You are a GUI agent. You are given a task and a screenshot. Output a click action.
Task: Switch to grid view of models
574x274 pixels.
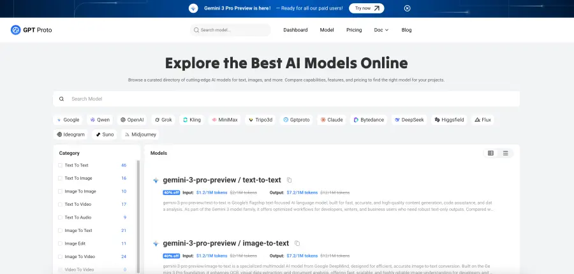pyautogui.click(x=490, y=153)
